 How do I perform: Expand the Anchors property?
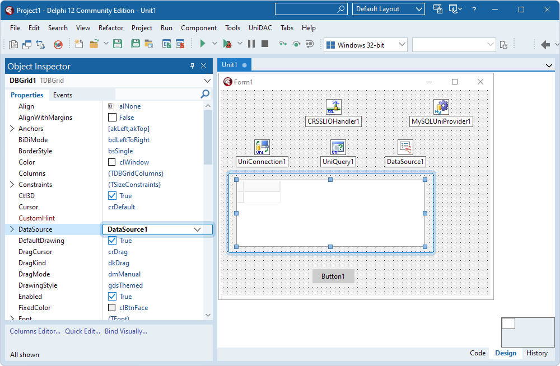(12, 129)
